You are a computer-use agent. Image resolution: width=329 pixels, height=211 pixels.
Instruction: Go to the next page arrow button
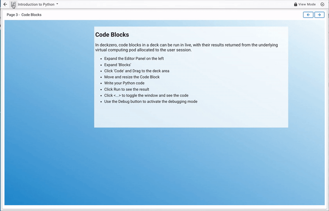point(319,15)
